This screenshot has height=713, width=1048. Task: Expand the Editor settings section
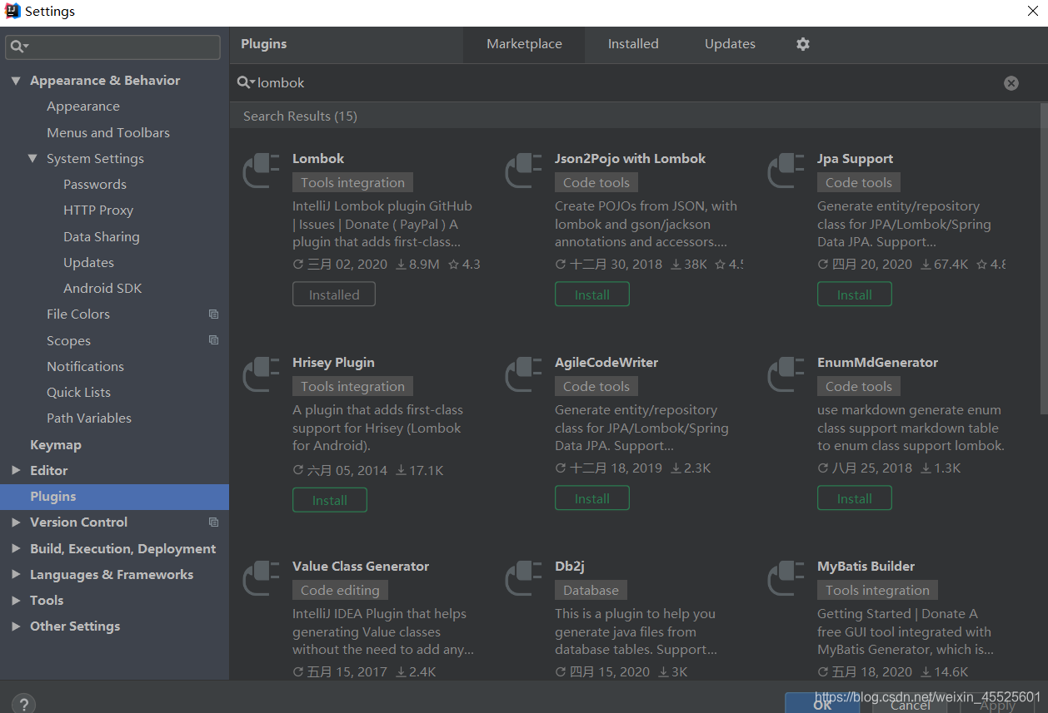(15, 470)
